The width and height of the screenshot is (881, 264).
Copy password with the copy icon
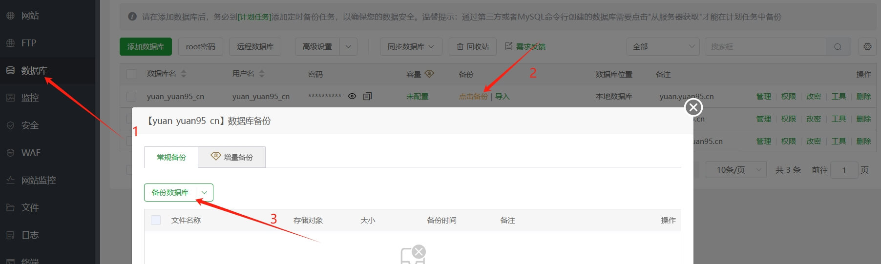click(368, 96)
